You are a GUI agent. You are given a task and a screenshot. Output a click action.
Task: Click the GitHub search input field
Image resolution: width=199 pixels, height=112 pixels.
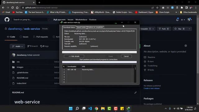(31, 20)
